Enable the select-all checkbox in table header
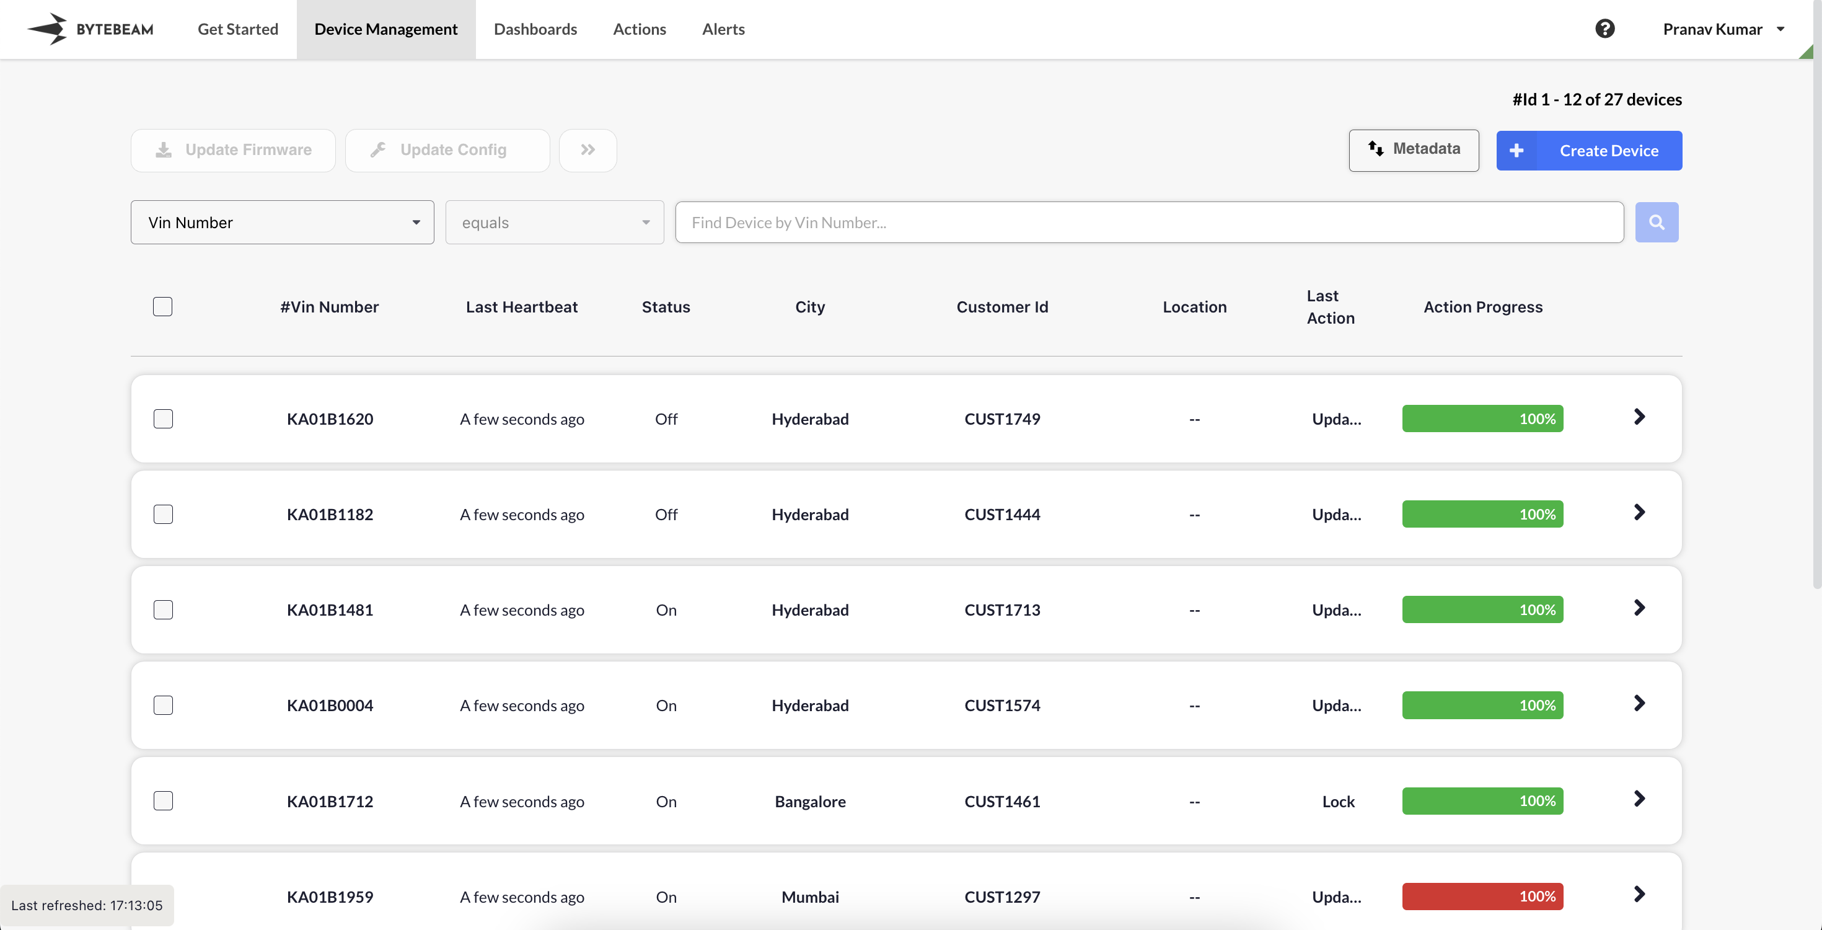This screenshot has width=1822, height=930. (162, 306)
